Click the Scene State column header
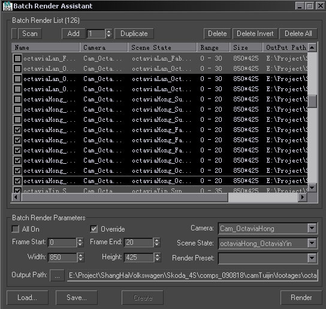The image size is (326, 309). pos(162,47)
